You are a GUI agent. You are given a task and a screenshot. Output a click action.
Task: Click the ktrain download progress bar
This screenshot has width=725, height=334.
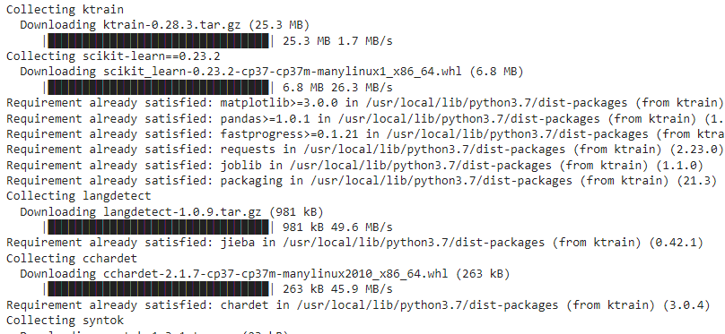click(x=158, y=40)
